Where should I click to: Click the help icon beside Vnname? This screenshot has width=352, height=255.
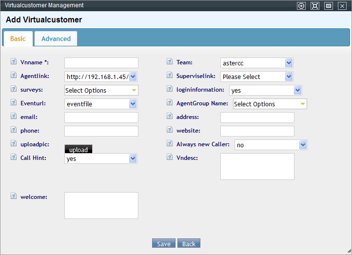click(13, 62)
